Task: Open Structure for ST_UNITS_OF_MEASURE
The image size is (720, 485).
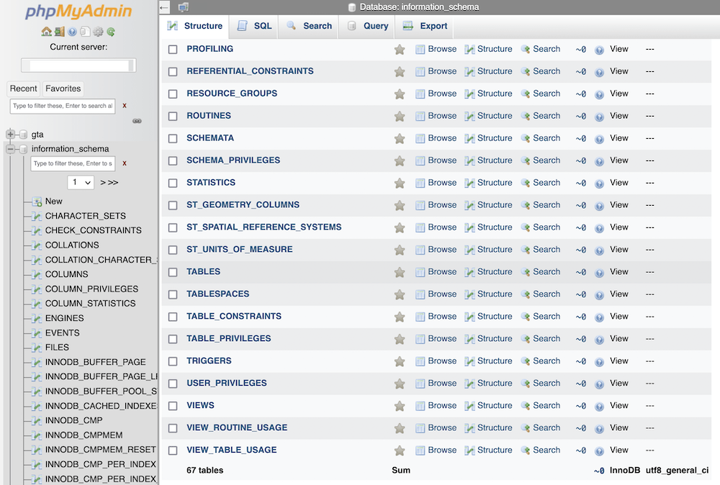Action: [489, 249]
